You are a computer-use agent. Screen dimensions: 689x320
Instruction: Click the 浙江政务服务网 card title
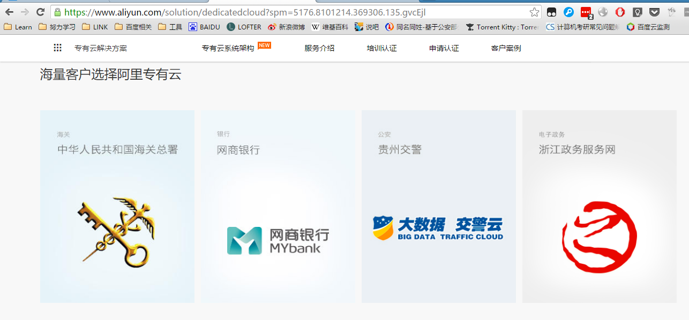click(577, 150)
